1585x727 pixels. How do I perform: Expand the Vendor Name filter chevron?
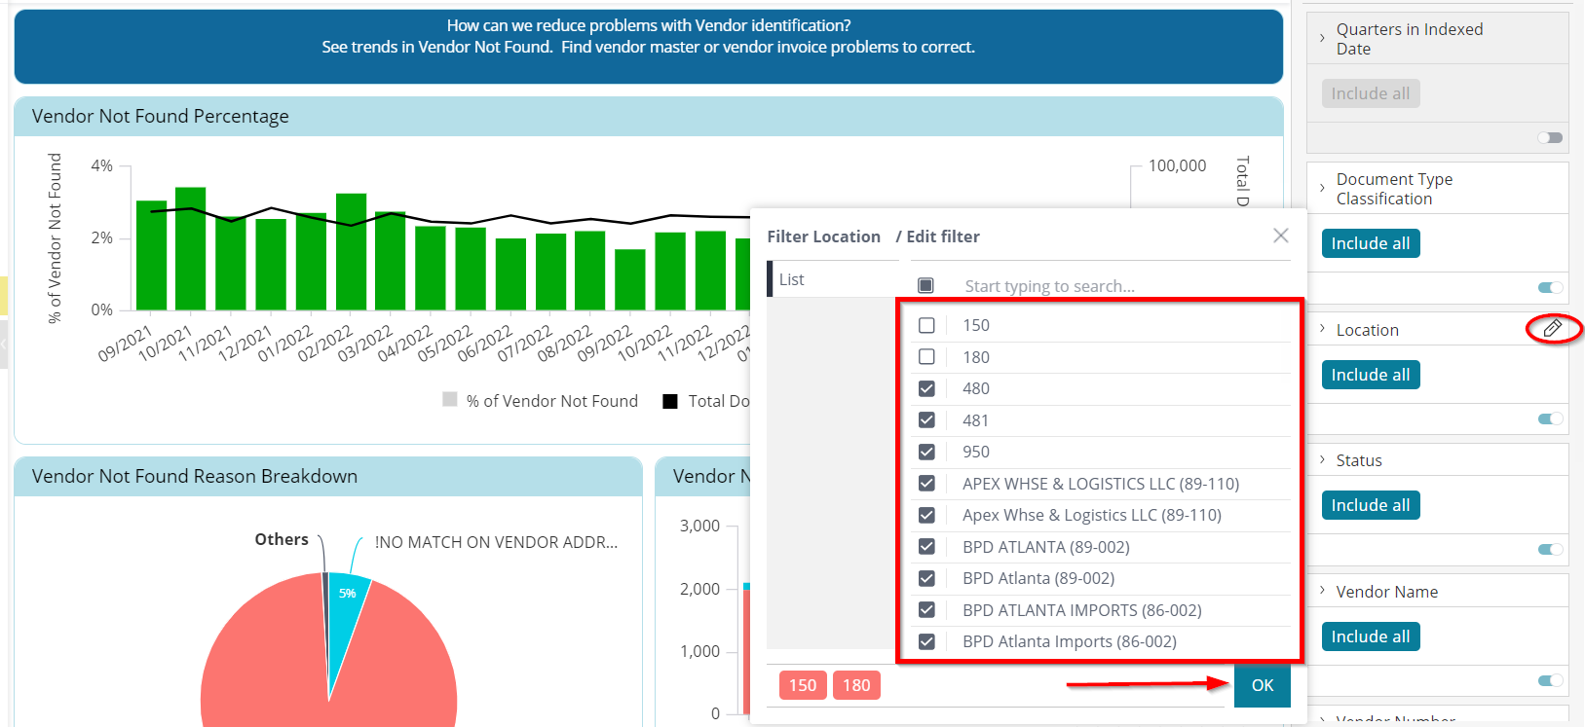[1322, 591]
